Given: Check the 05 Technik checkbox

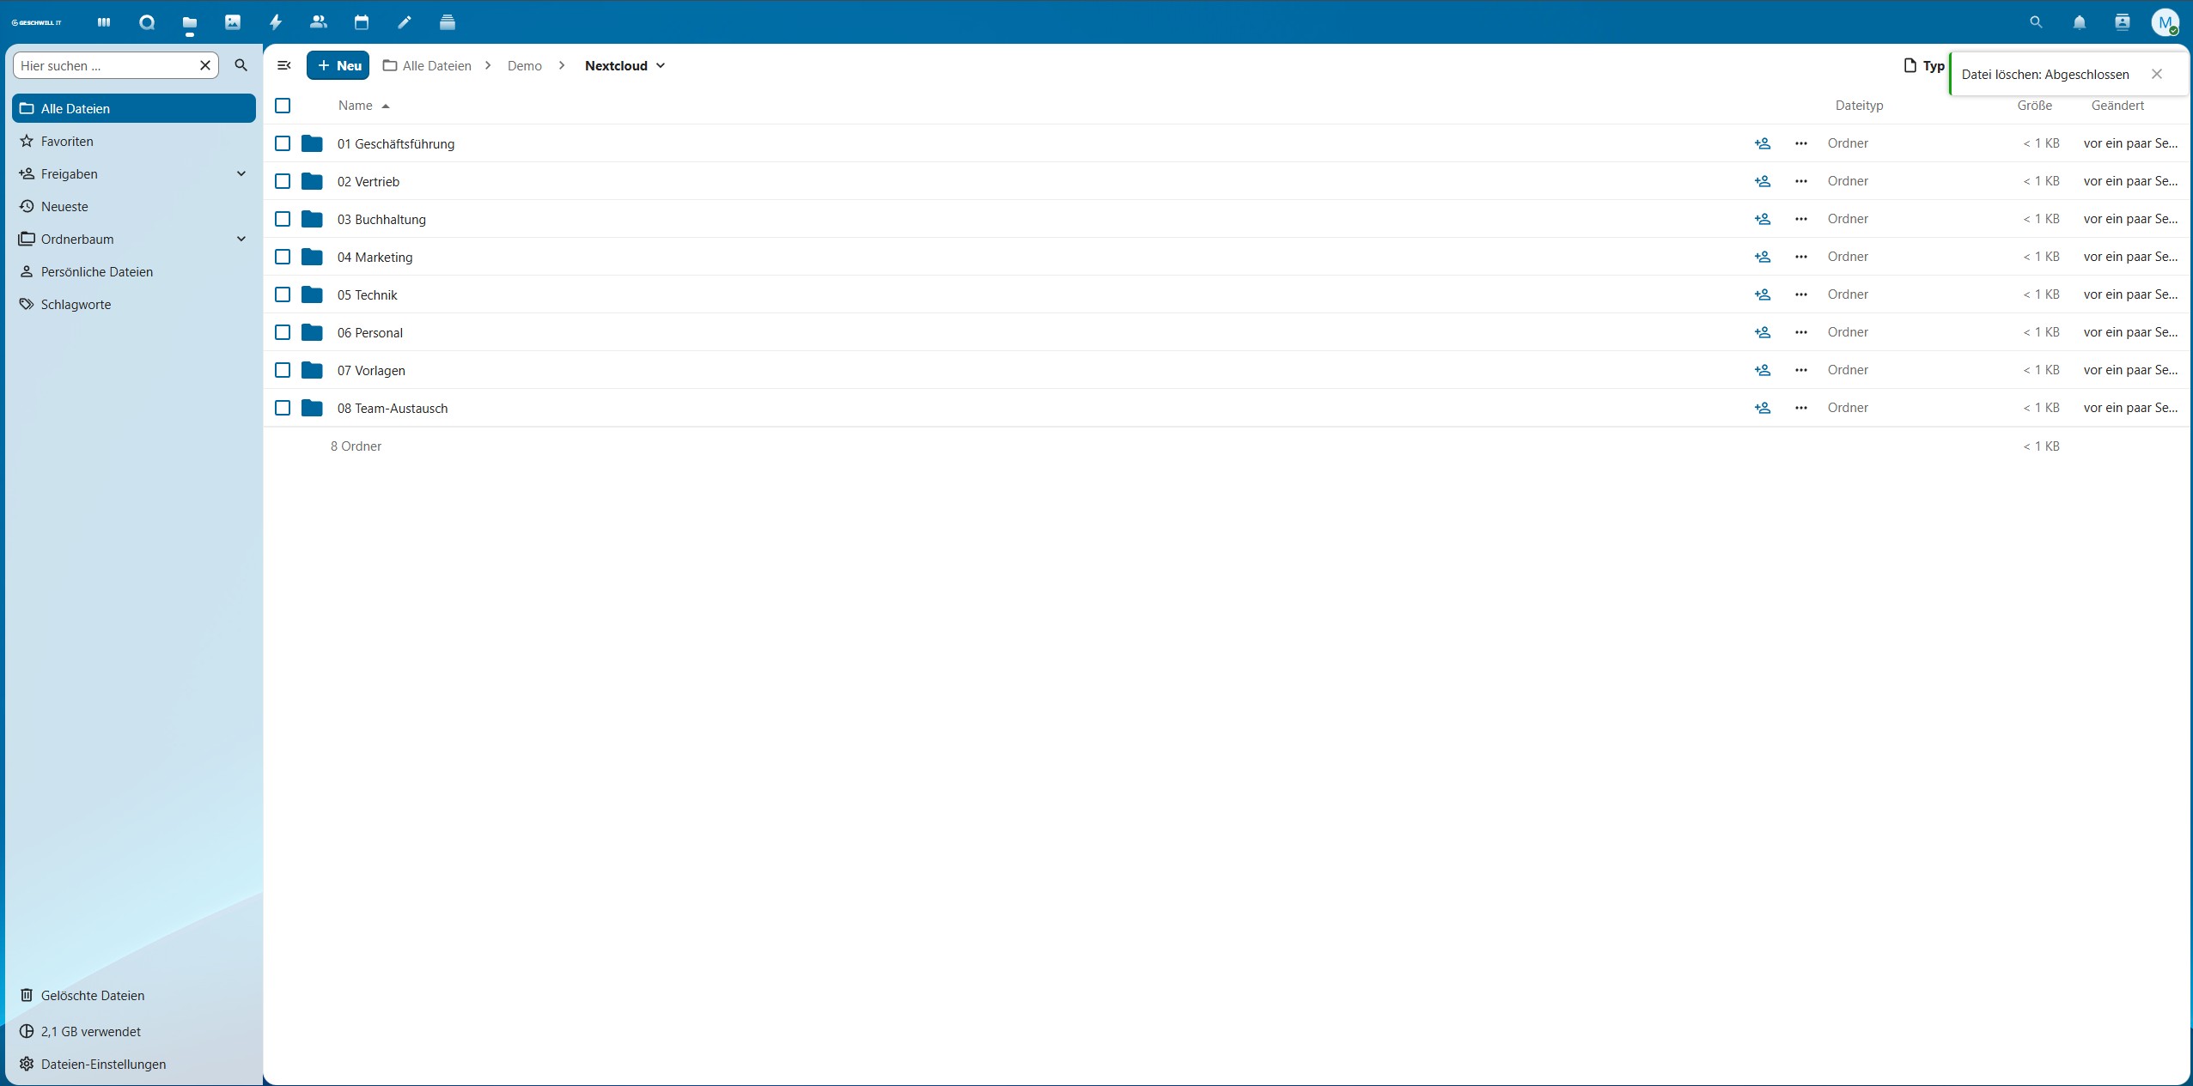Looking at the screenshot, I should [x=283, y=294].
